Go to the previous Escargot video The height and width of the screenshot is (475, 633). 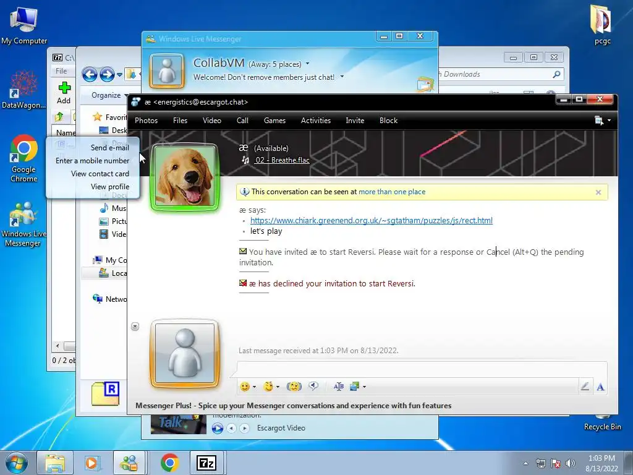click(x=231, y=428)
